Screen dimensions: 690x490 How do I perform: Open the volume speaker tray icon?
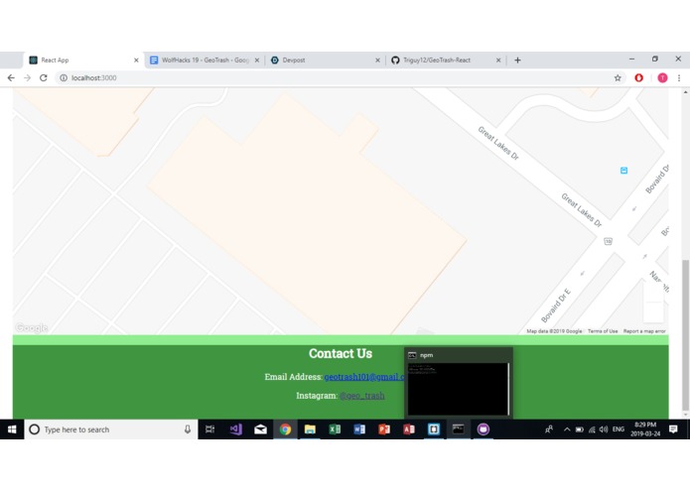604,429
